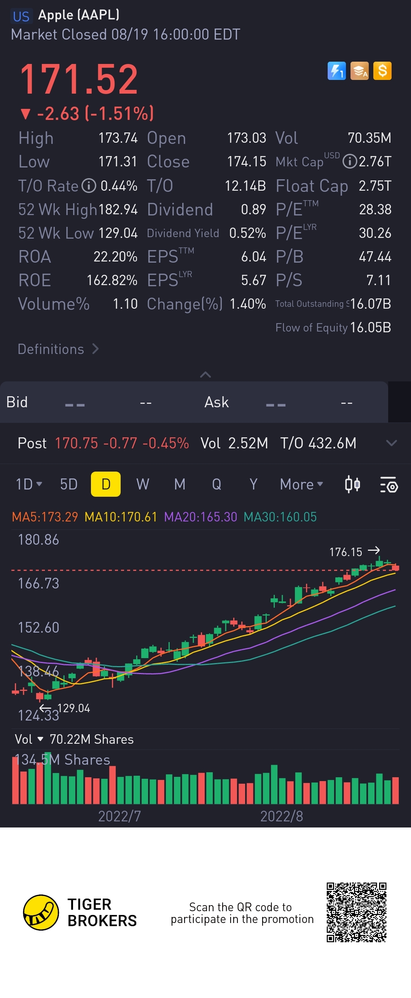The image size is (411, 998).
Task: Tap the 2022/8 date axis label
Action: pyautogui.click(x=282, y=816)
